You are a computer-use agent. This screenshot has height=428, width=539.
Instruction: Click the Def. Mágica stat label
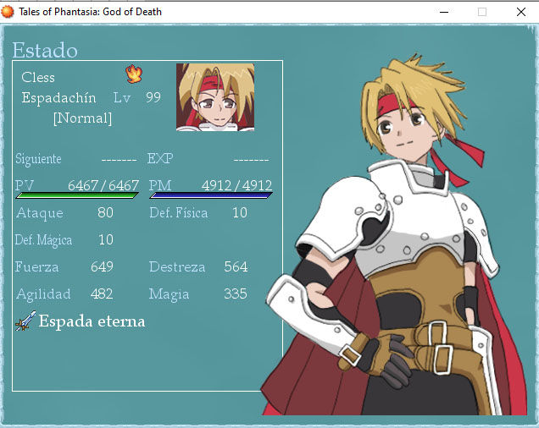click(44, 240)
